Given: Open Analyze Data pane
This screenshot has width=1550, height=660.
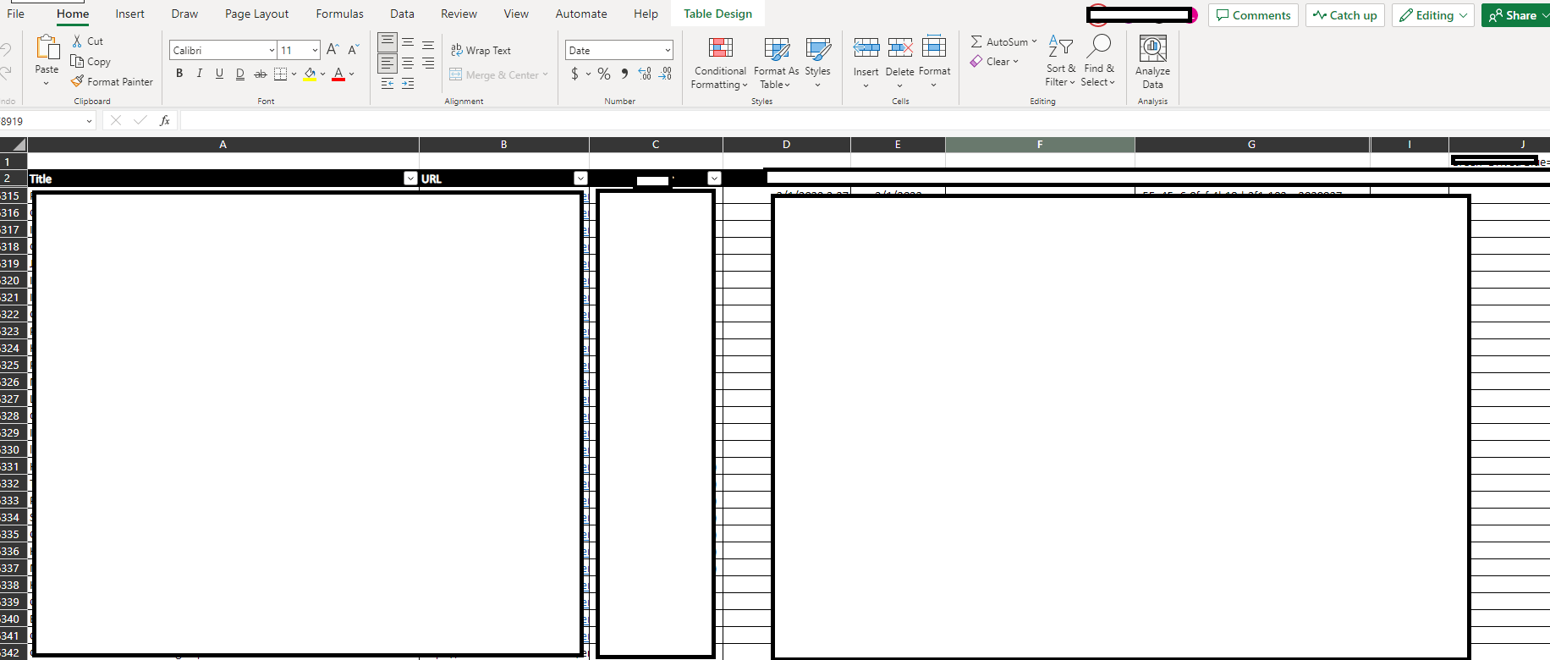Looking at the screenshot, I should coord(1152,61).
